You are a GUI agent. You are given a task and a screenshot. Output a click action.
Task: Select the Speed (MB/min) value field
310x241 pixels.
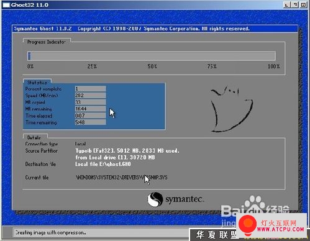click(90, 96)
